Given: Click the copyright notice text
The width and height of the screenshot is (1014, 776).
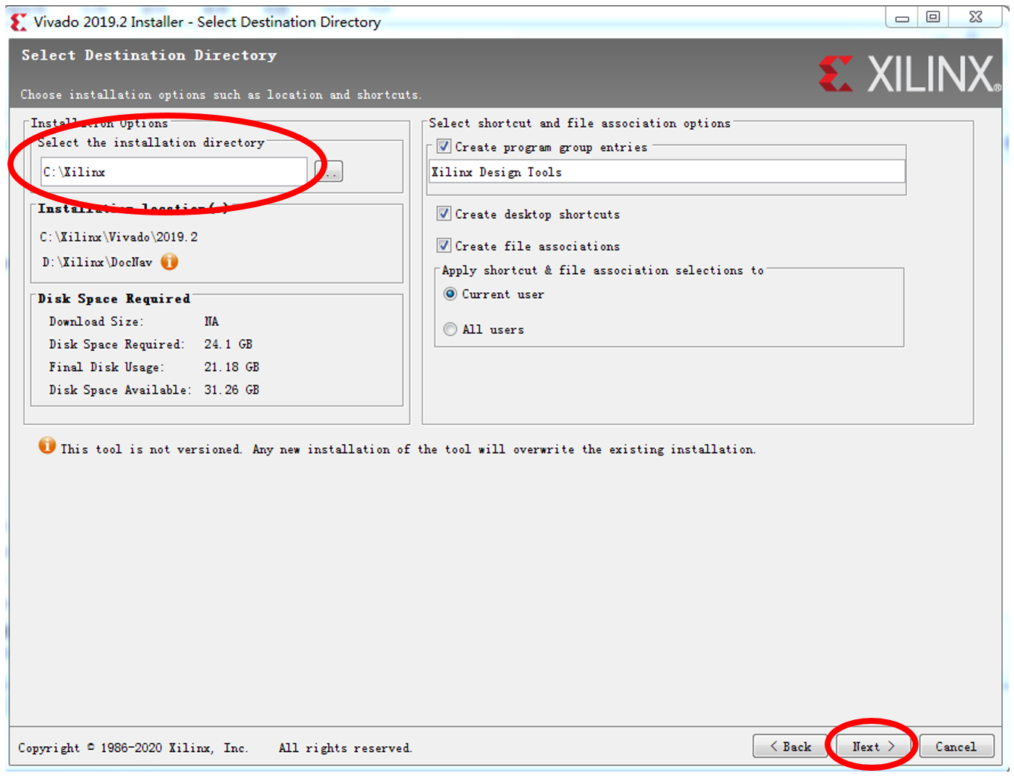Looking at the screenshot, I should point(215,748).
